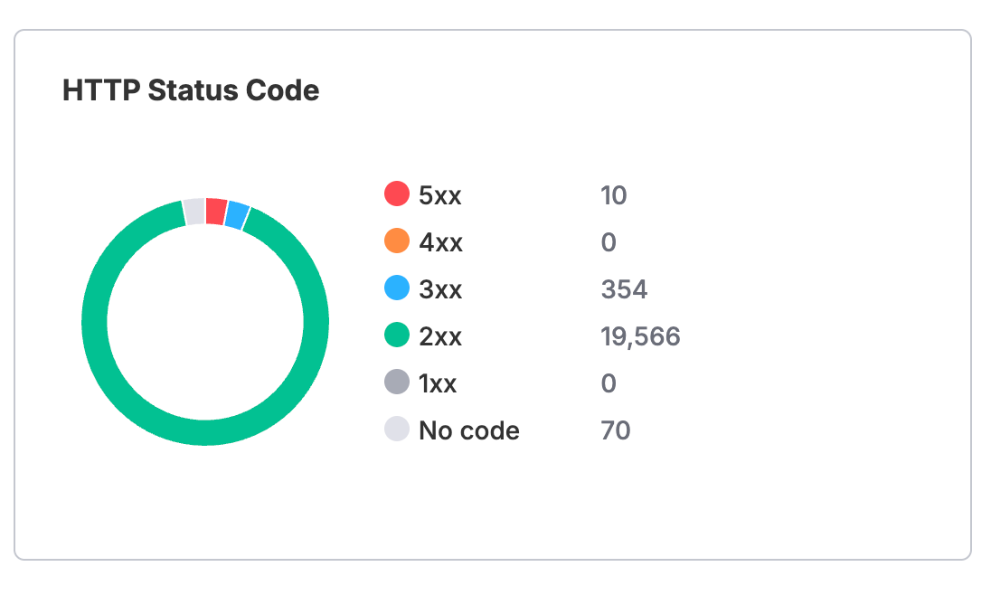Click the light gray No code donut segment
The height and width of the screenshot is (595, 991).
pyautogui.click(x=194, y=212)
